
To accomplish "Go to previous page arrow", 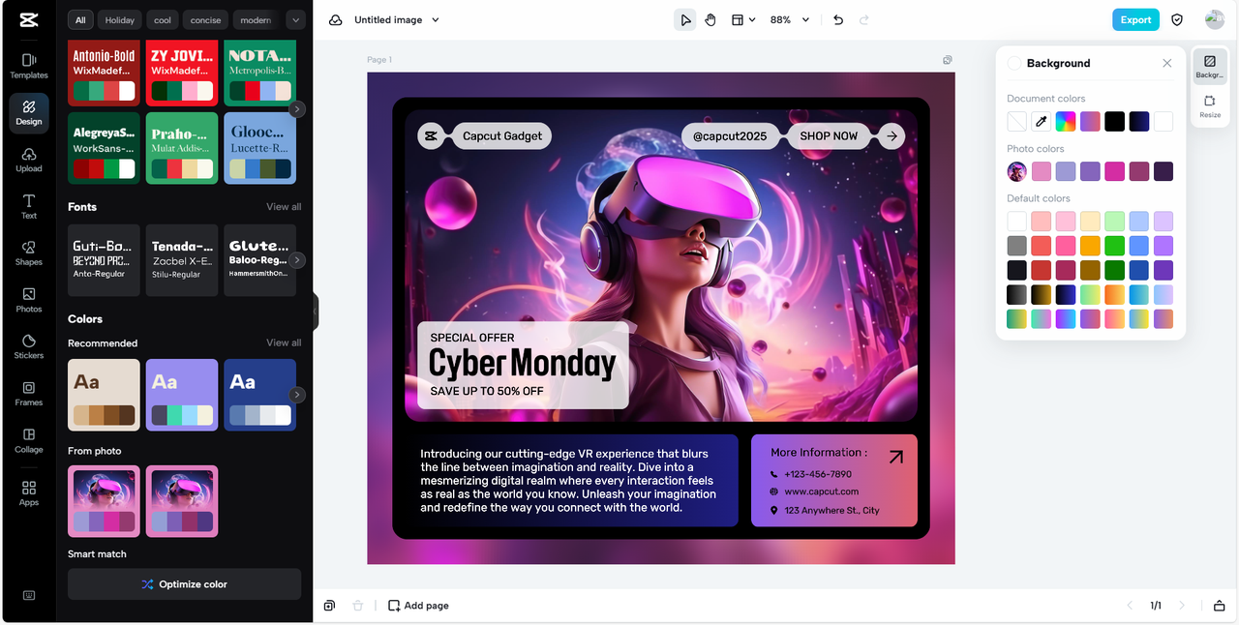I will point(1130,606).
